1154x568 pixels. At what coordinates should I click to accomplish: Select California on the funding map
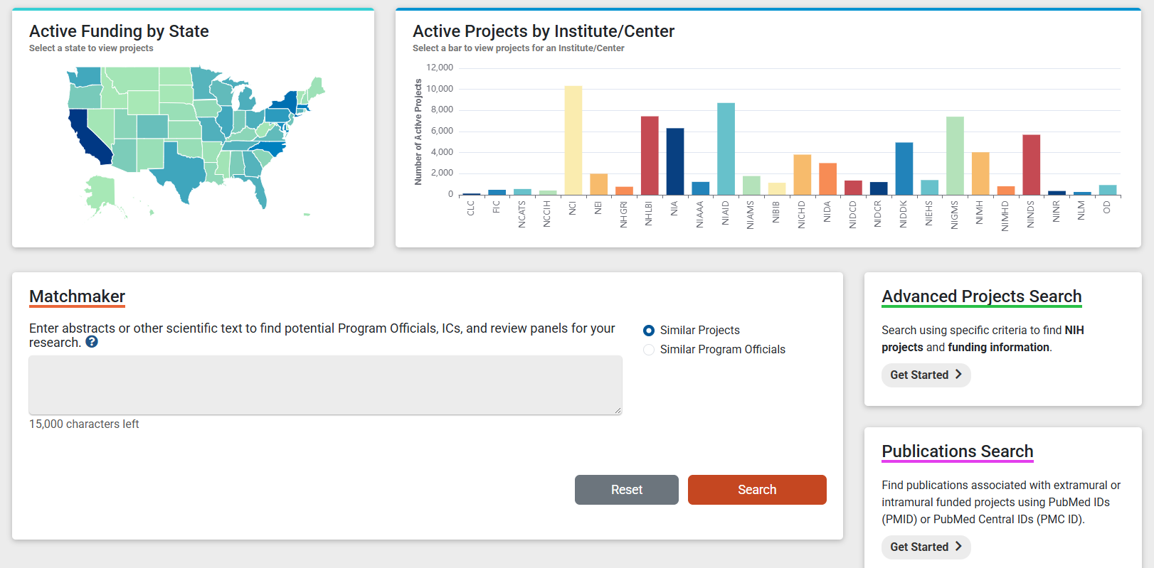pyautogui.click(x=89, y=136)
